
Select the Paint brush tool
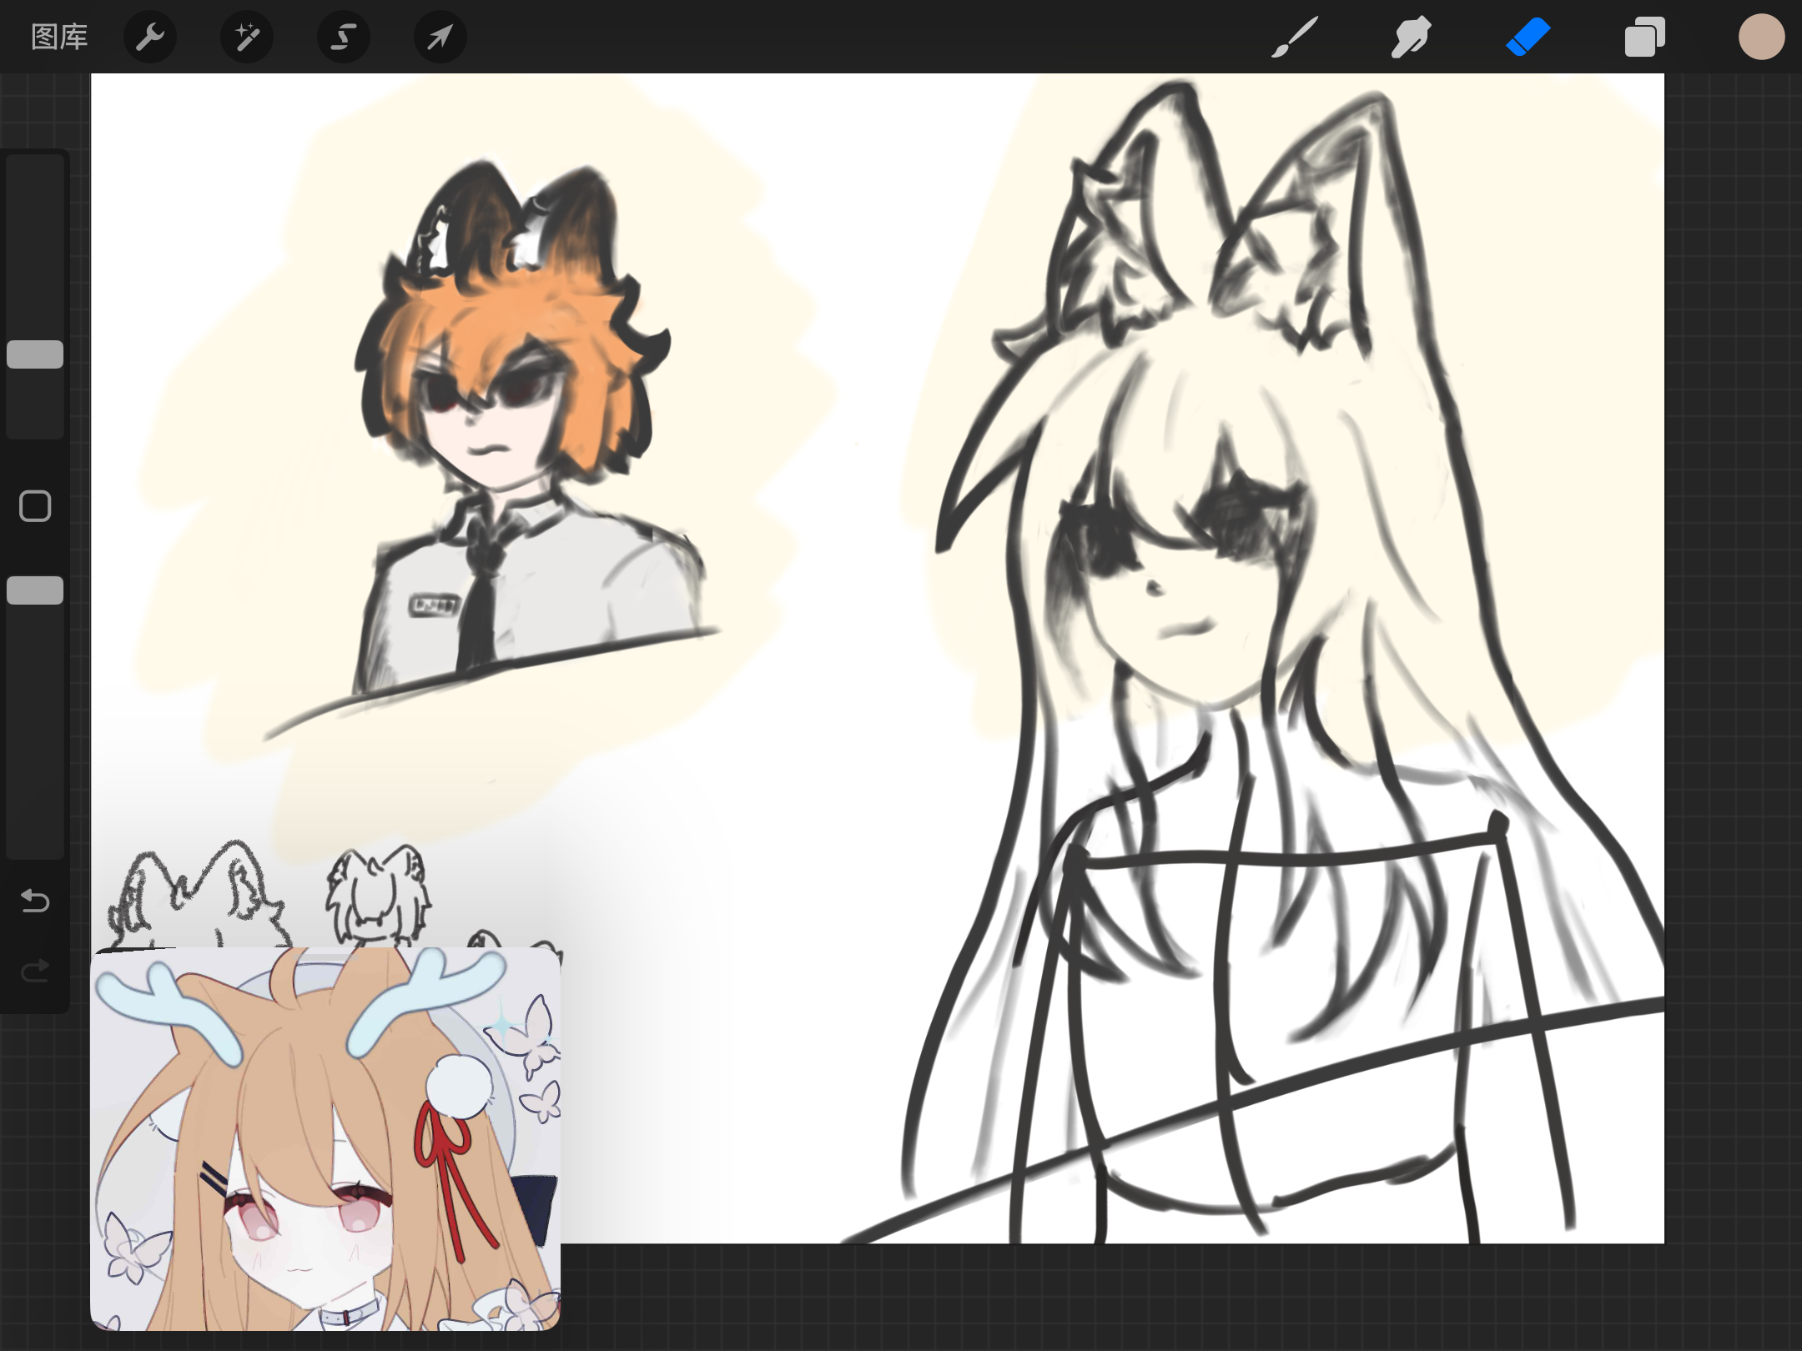click(x=1295, y=37)
